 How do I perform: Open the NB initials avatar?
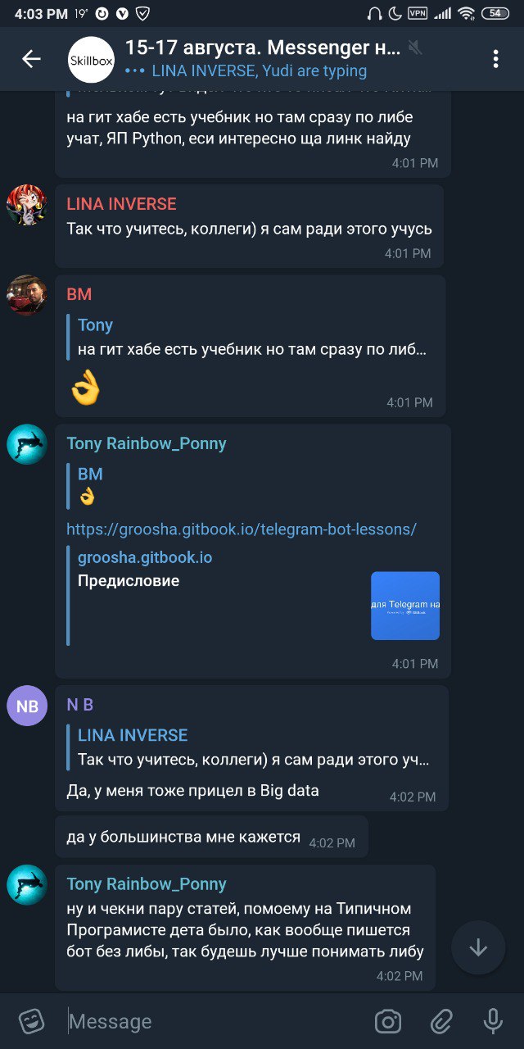(x=27, y=706)
